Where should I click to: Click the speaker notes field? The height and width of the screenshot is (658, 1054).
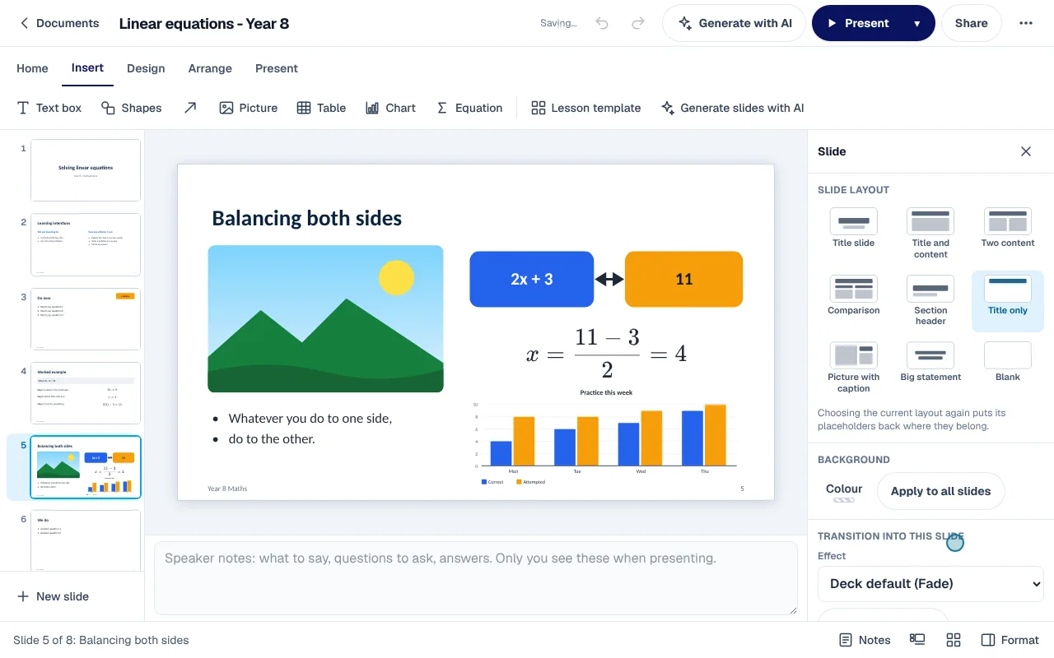tap(476, 577)
